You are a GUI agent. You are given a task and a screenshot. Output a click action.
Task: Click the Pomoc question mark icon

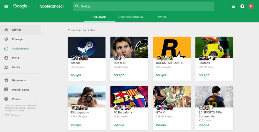point(6,99)
